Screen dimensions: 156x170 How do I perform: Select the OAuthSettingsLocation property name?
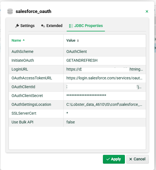(x=31, y=104)
